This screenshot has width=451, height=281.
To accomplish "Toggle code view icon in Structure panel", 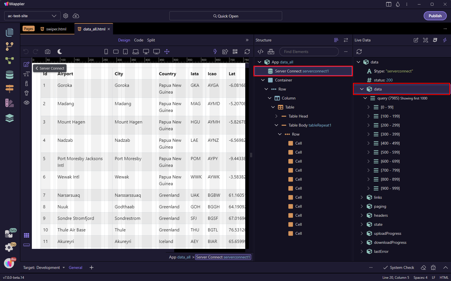I will [260, 52].
